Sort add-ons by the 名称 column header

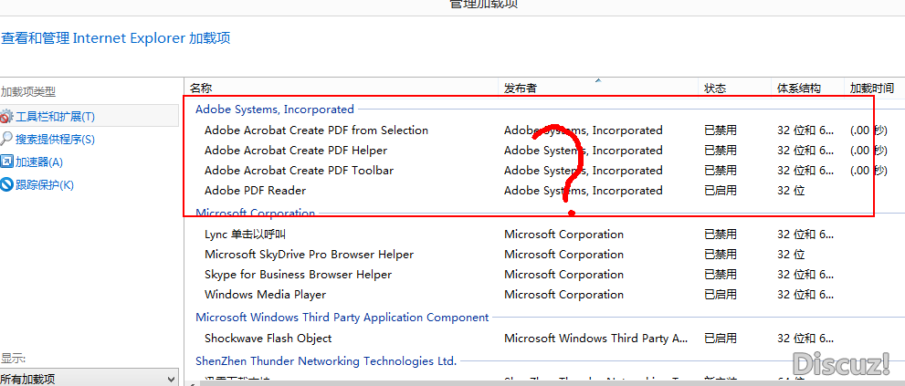[x=201, y=89]
